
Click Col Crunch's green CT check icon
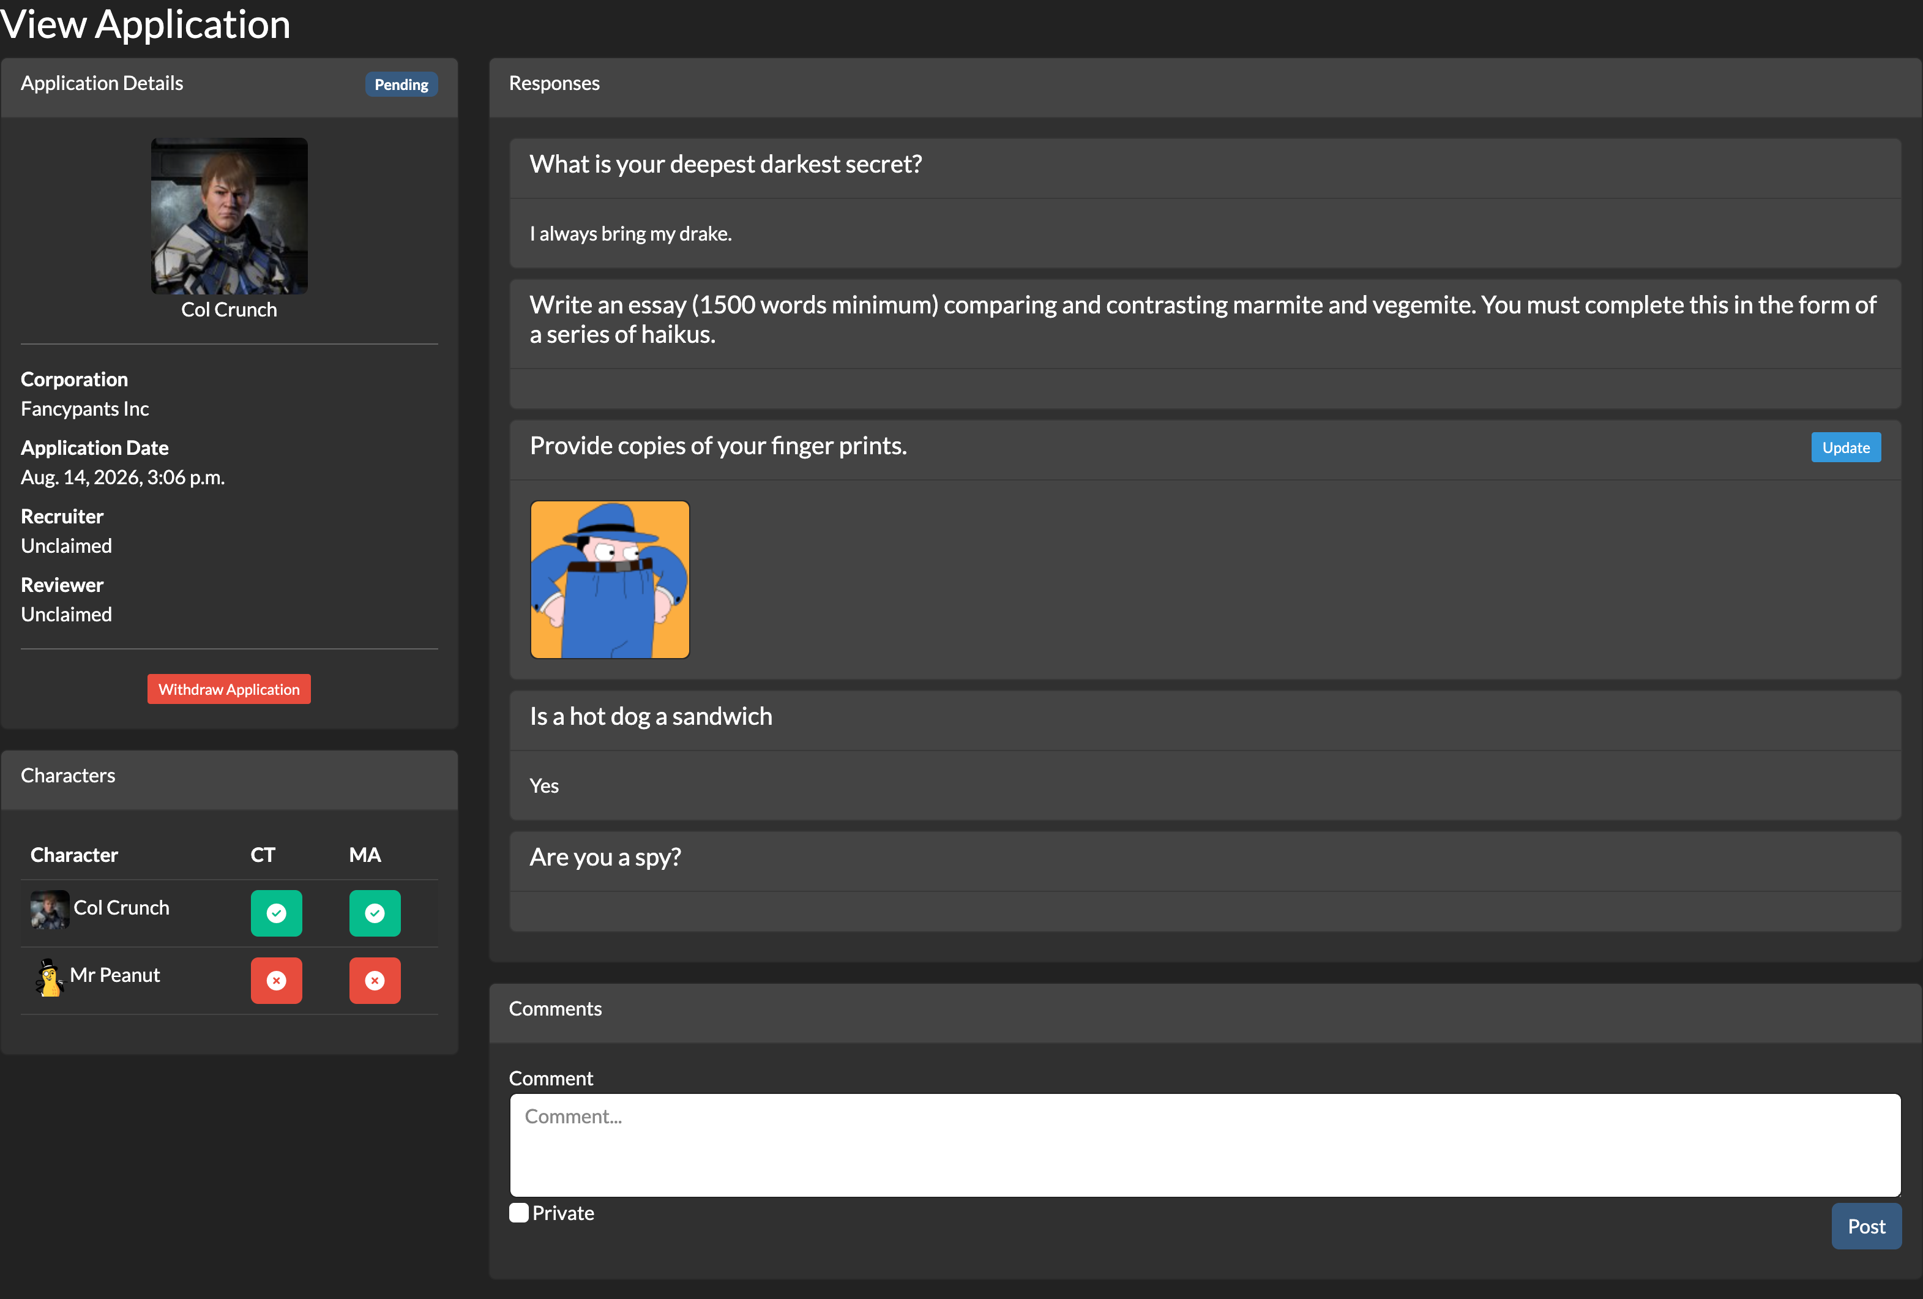277,913
